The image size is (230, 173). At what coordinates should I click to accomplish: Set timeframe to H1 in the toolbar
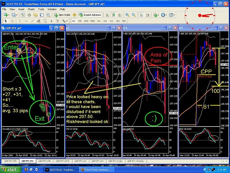(99, 21)
